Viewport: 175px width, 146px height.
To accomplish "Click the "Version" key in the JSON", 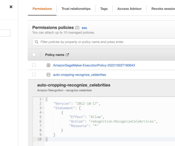I will pyautogui.click(x=62, y=104).
